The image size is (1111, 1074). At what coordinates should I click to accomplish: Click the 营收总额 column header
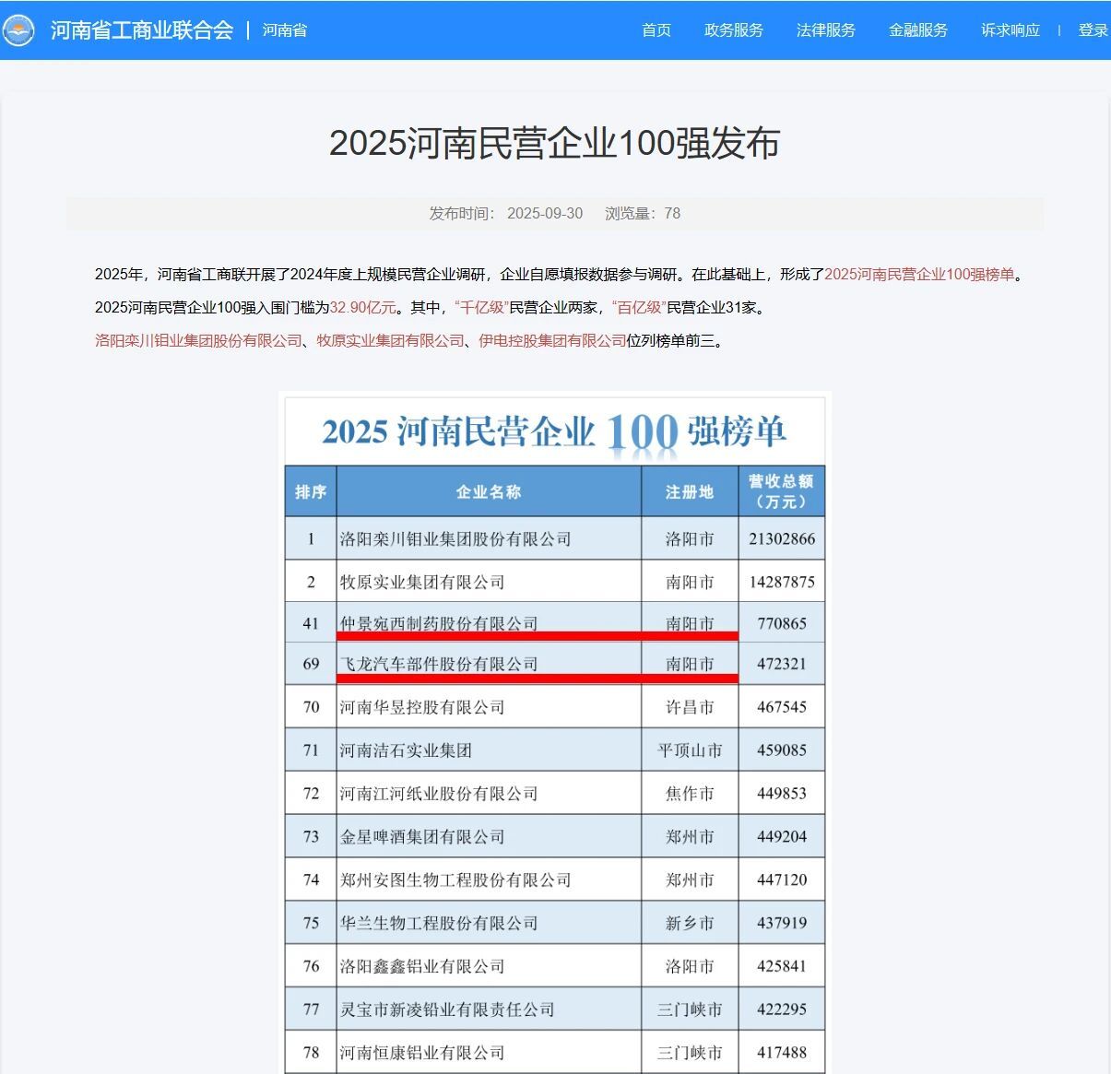coord(781,491)
